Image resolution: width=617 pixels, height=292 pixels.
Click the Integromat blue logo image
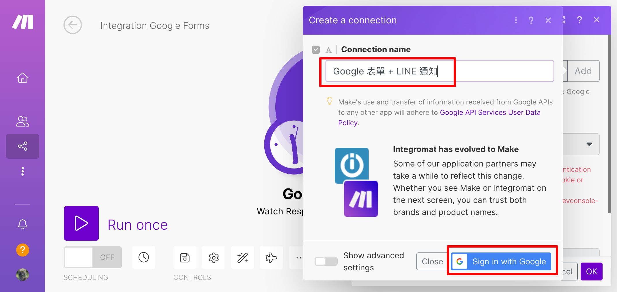(x=352, y=165)
